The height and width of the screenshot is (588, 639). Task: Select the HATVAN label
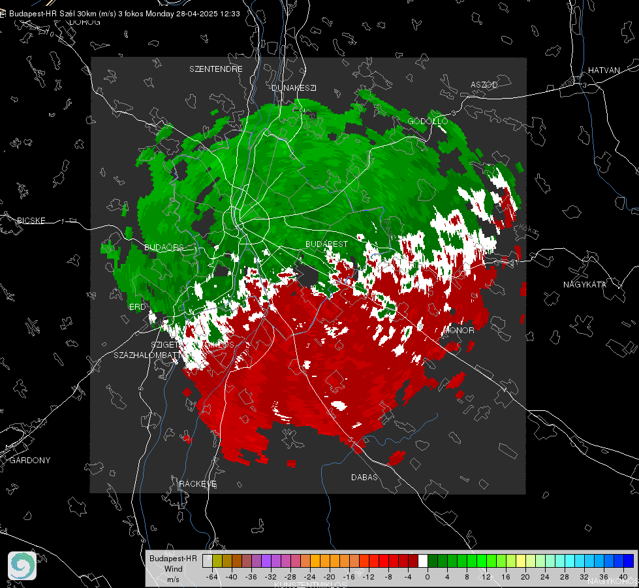(604, 70)
